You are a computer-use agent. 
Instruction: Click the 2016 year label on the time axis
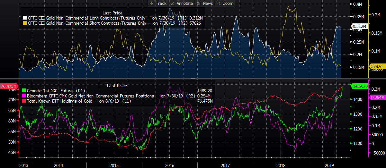coord(170,165)
